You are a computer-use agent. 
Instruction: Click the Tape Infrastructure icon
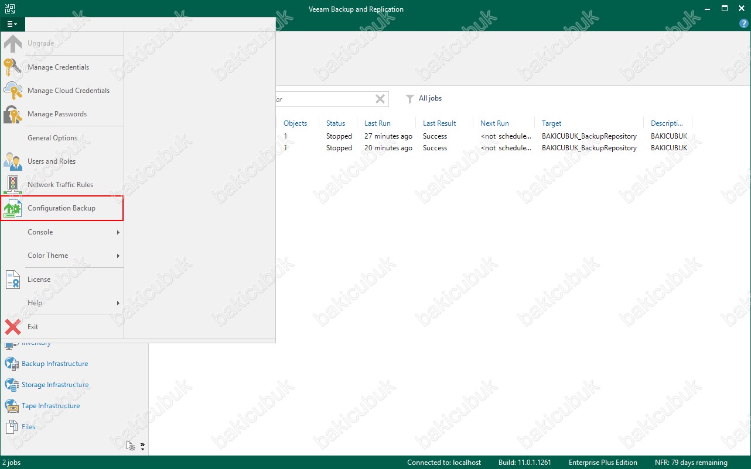[12, 406]
